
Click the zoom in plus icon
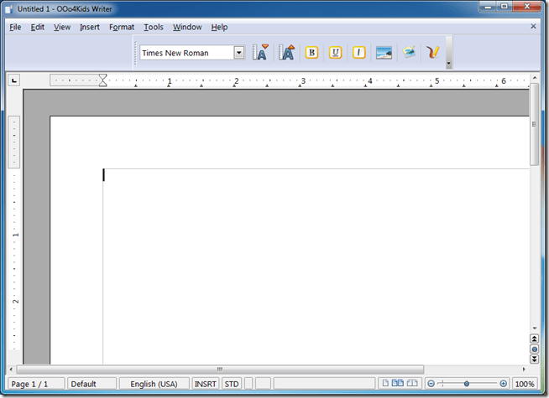click(504, 384)
